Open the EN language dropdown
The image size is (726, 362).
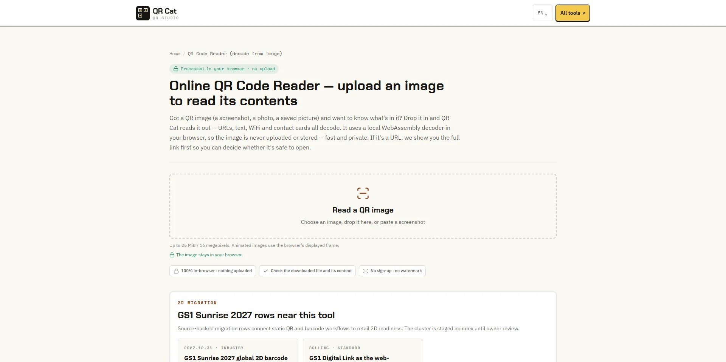coord(543,13)
